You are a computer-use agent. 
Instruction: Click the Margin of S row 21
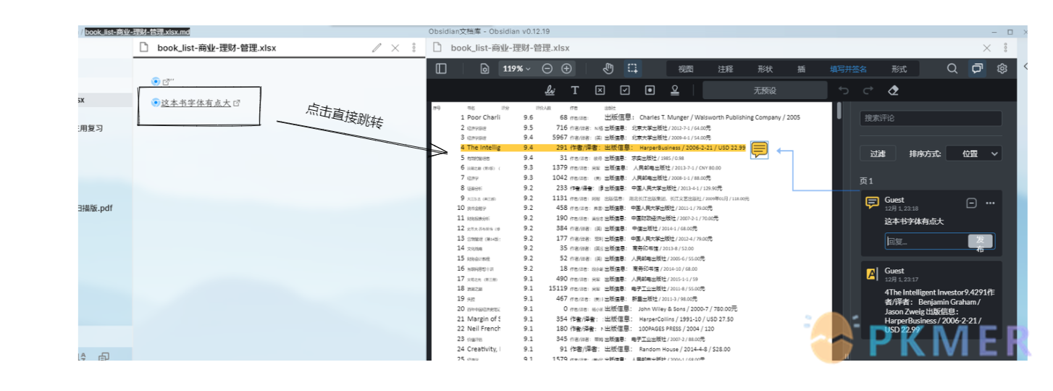click(x=596, y=319)
